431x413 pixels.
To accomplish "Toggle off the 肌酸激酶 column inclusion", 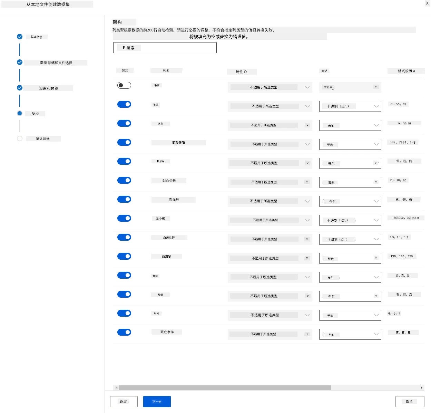I will (124, 142).
